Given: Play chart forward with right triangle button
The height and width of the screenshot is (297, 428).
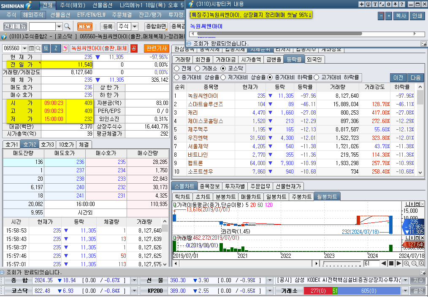Looking at the screenshot, I should 399,263.
